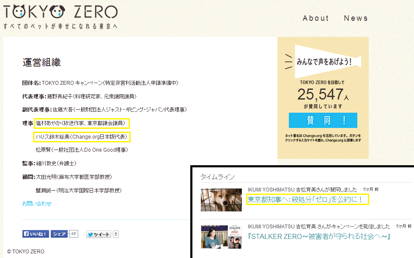Screen dimensions: 414x258
Task: Open link 東京都知事へ：殺処分「ゼロ」を公約に！
Action: coord(305,199)
